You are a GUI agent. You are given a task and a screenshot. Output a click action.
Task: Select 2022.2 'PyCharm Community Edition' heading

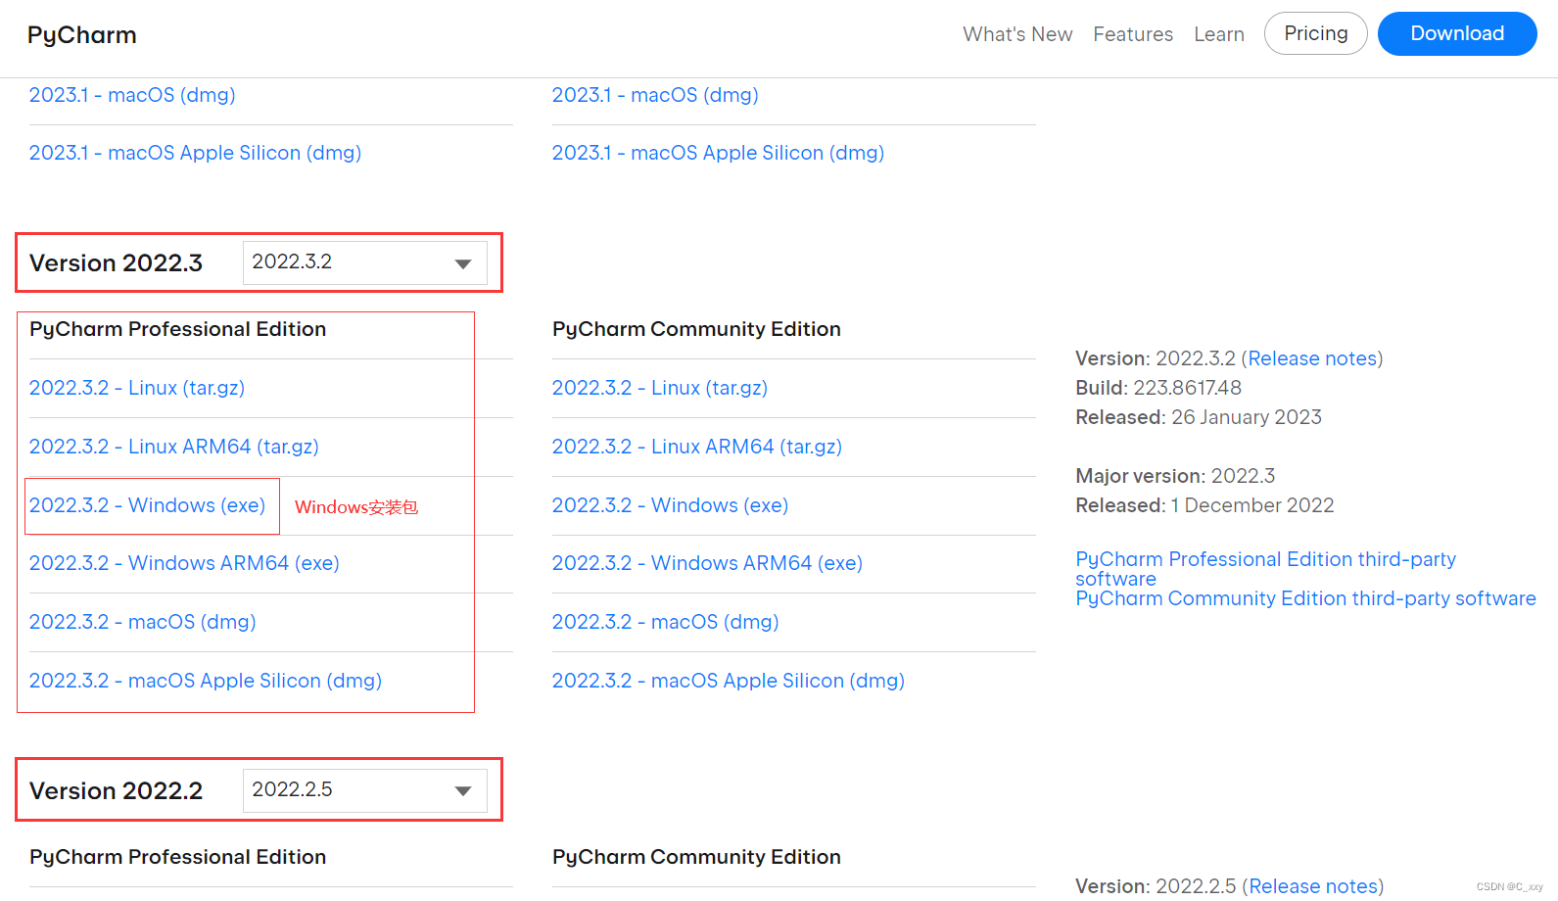696,857
